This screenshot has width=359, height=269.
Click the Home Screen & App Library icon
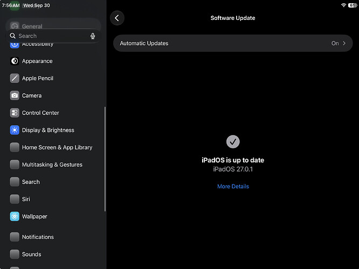[x=15, y=147]
